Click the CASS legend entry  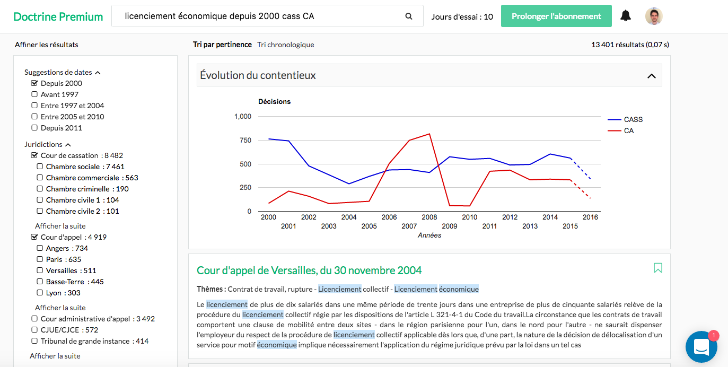tap(626, 119)
